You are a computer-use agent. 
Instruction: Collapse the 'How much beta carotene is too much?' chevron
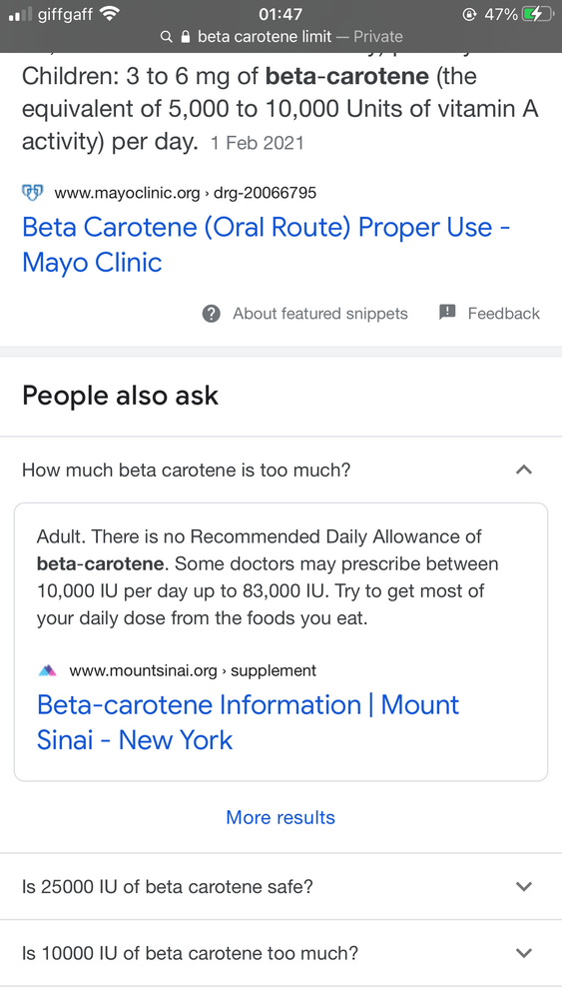click(x=524, y=471)
